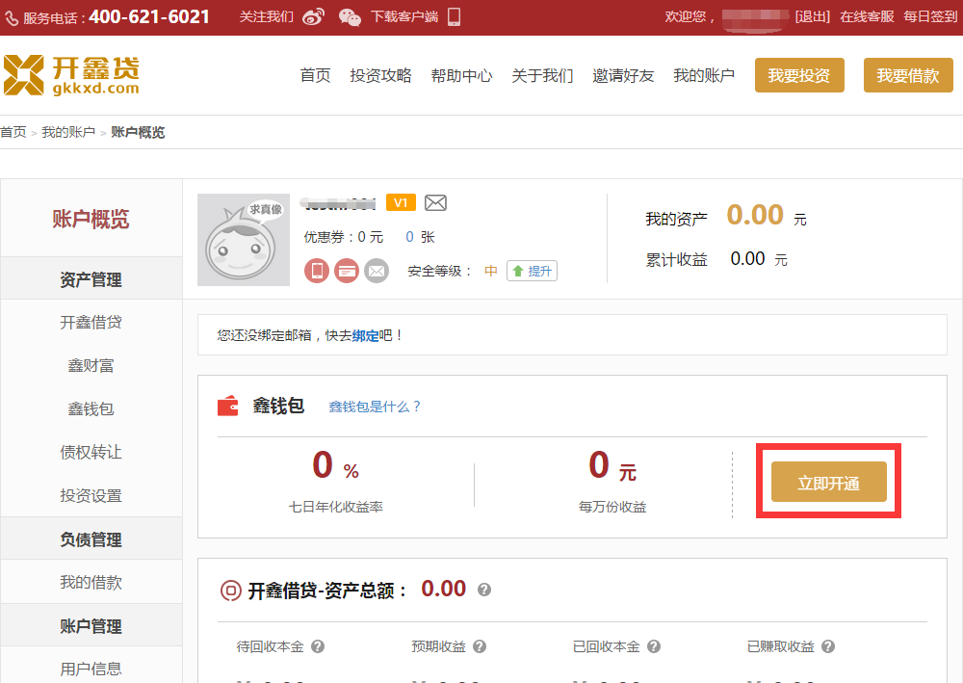
Task: Click the 绑定 link to bind email
Action: pos(365,335)
